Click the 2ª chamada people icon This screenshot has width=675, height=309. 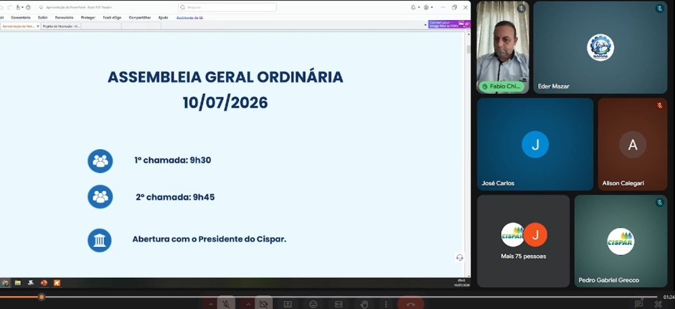[x=100, y=197]
